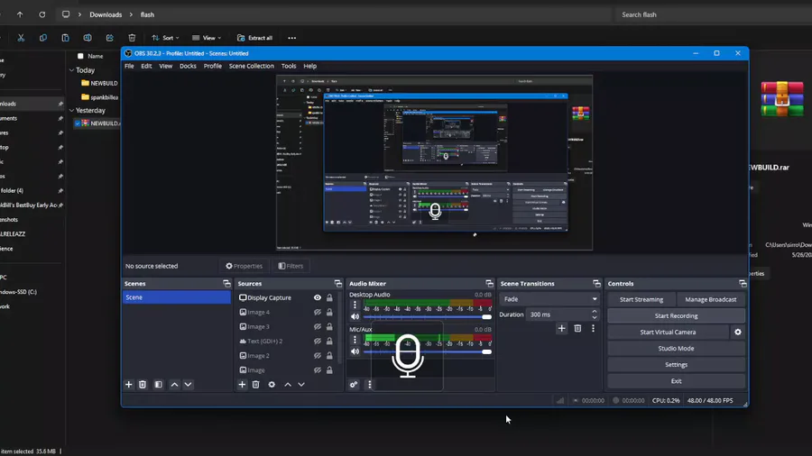Open the Edit menu in OBS
812x456 pixels.
(x=146, y=66)
